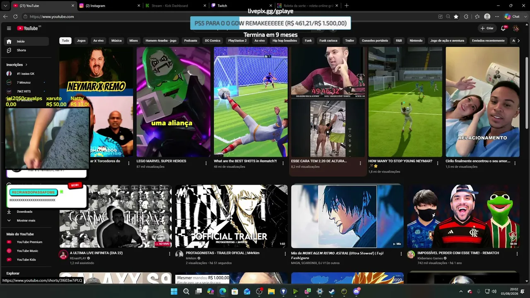Filter by Podcasts chip
Image resolution: width=530 pixels, height=298 pixels.
pyautogui.click(x=190, y=41)
